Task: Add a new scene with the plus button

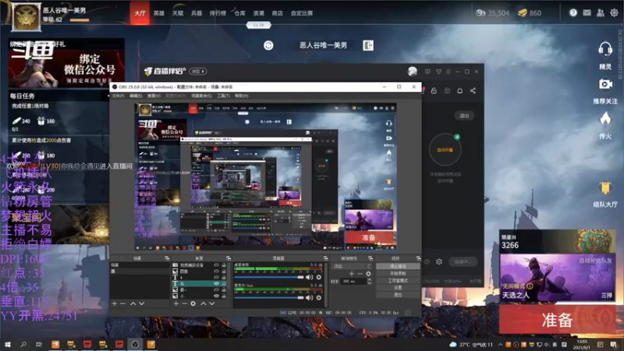Action: pyautogui.click(x=114, y=303)
